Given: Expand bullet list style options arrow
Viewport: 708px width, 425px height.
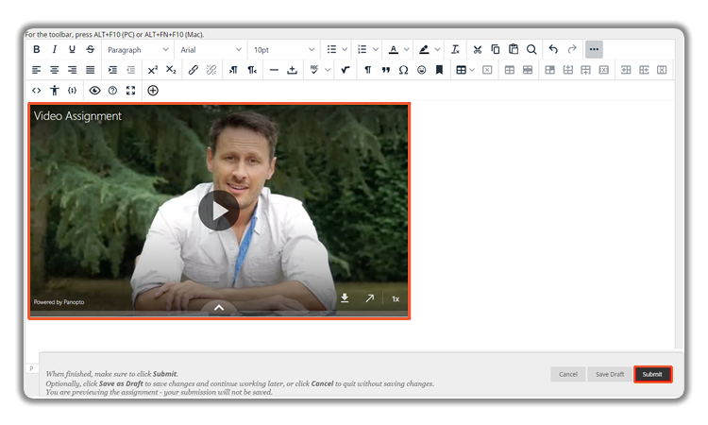Looking at the screenshot, I should 345,49.
